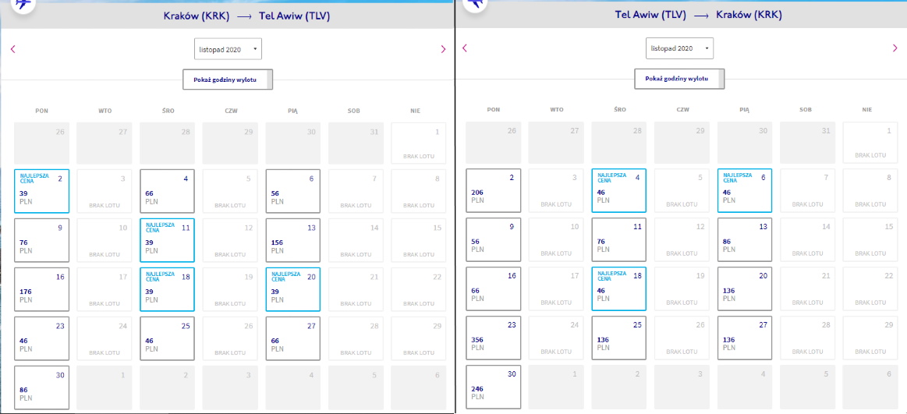Toggle Pokaż godziny wylotu in Kraków–Tel Awiw panel
Image resolution: width=907 pixels, height=414 pixels.
point(228,80)
